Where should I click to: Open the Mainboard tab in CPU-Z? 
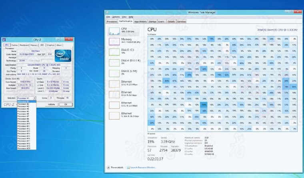point(24,45)
